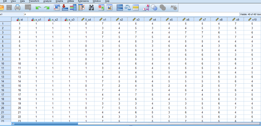Open the Extensions menu
The height and width of the screenshot is (126, 261).
[x=83, y=1]
